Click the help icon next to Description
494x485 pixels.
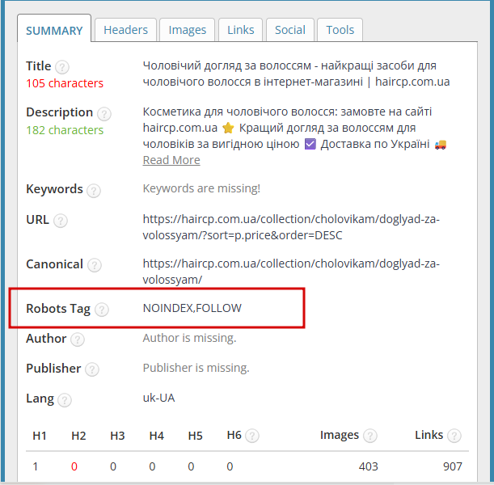coord(104,114)
